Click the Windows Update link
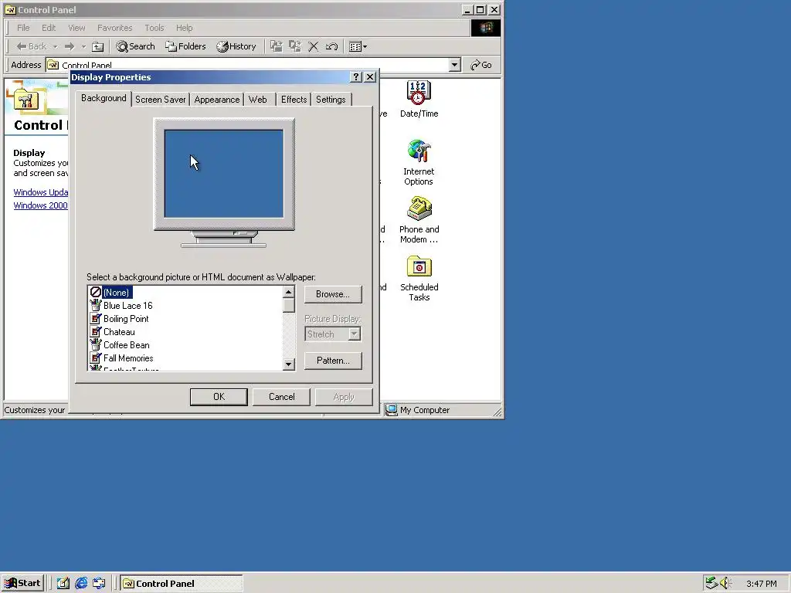Viewport: 791px width, 593px height. (41, 192)
